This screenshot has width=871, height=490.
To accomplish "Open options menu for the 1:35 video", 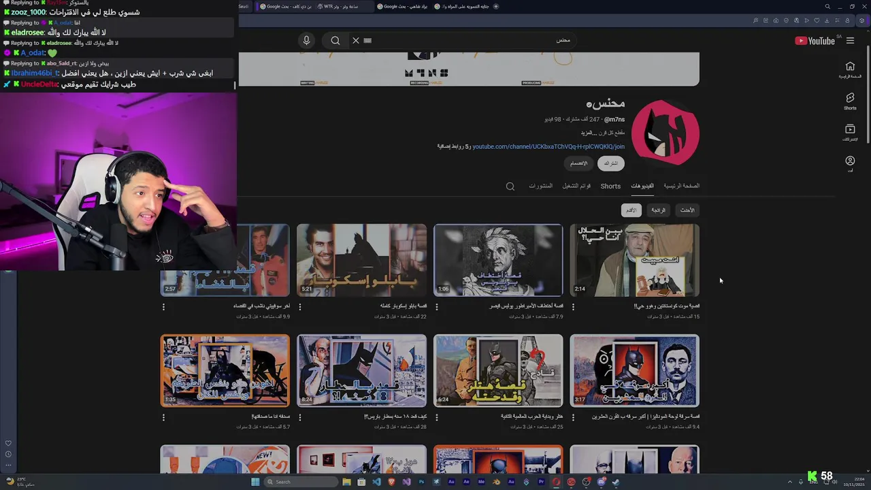I will [x=163, y=417].
